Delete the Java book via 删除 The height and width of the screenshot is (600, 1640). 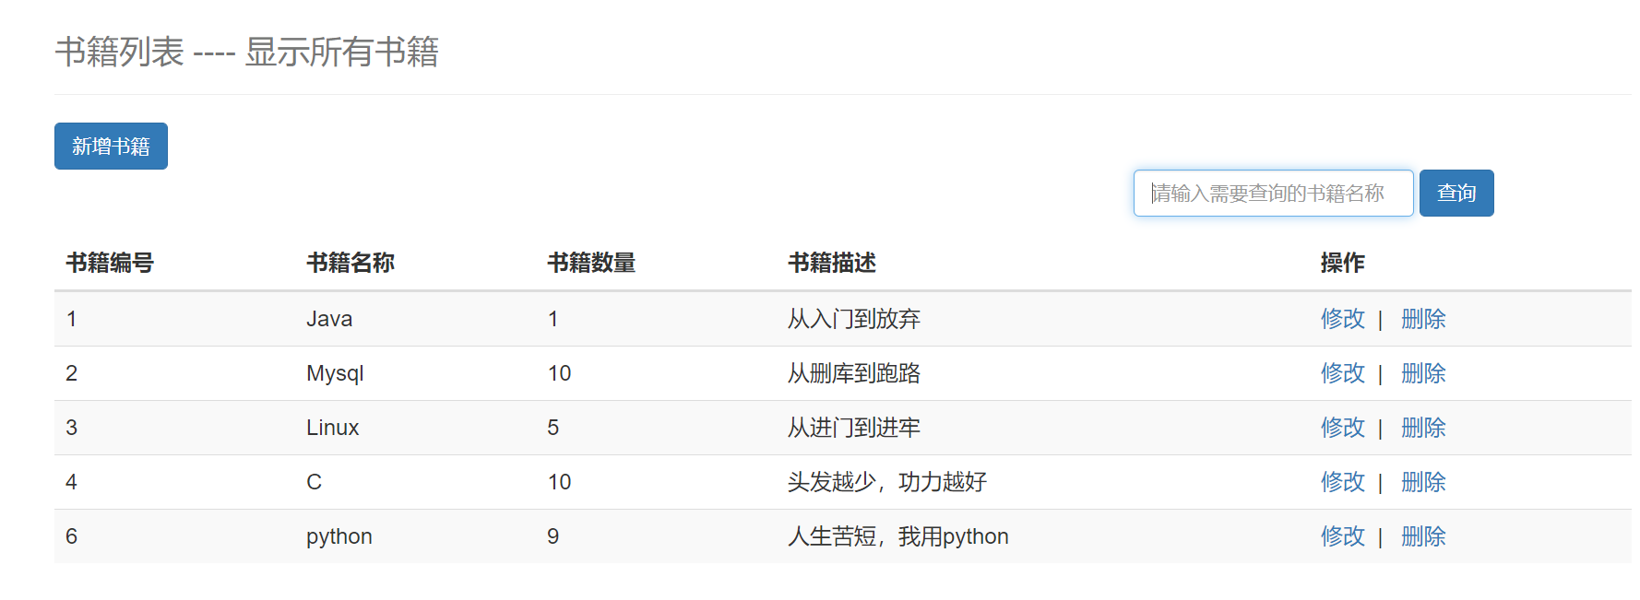(x=1423, y=319)
